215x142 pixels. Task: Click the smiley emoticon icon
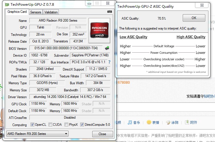coord(149,122)
